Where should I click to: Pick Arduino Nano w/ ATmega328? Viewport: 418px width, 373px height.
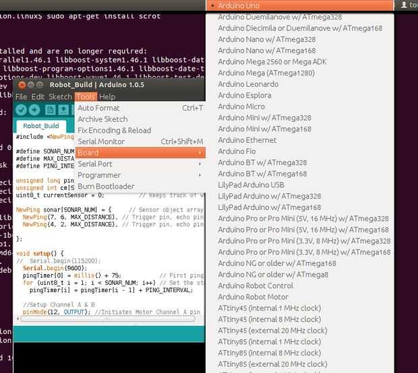299,40
